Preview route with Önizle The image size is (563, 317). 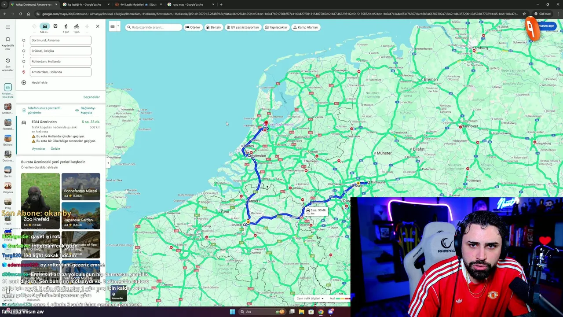(55, 148)
